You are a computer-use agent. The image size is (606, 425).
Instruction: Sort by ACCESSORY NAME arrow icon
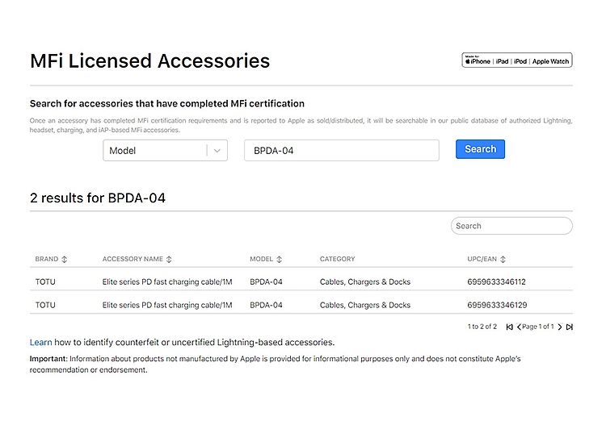(169, 260)
